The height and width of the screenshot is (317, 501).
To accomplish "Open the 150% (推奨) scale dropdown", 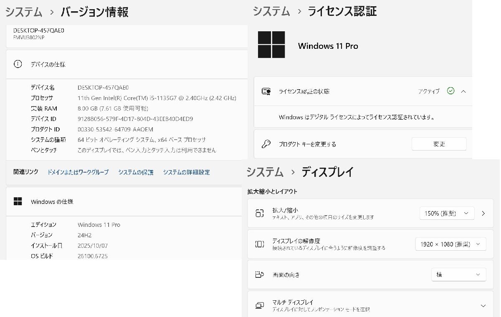I will pyautogui.click(x=447, y=213).
